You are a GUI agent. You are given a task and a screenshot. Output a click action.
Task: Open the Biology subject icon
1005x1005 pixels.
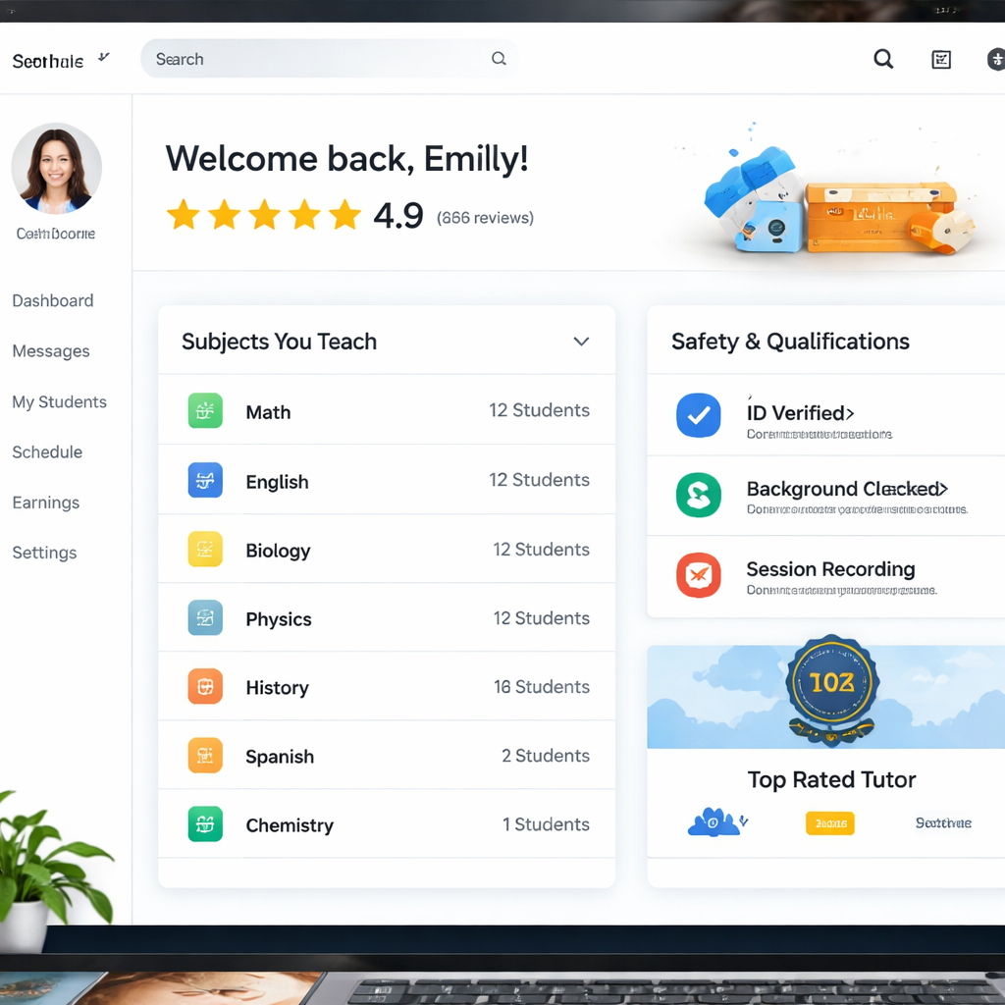tap(205, 549)
